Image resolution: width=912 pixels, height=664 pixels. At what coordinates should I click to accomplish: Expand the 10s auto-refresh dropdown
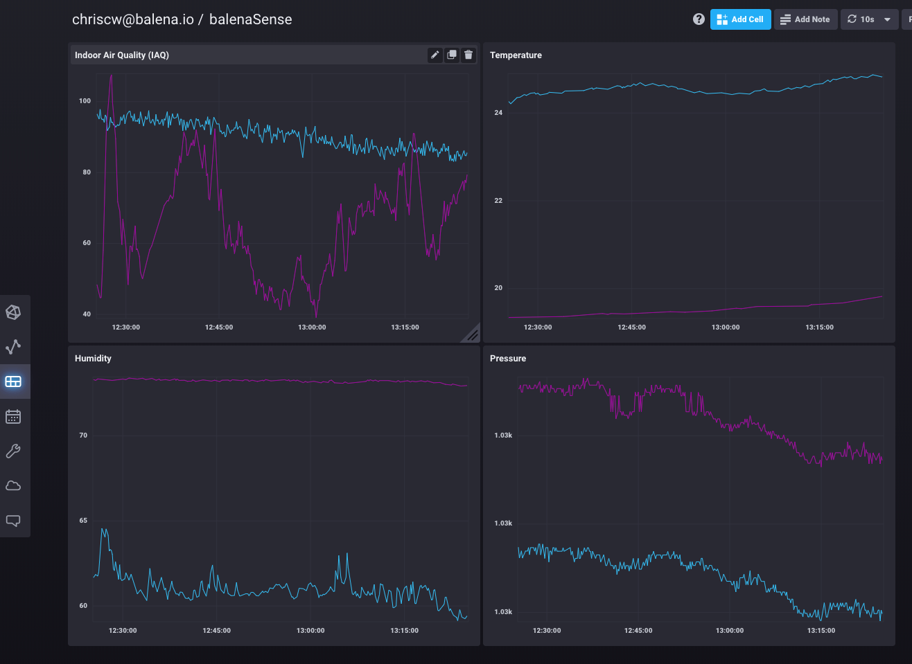click(x=869, y=19)
